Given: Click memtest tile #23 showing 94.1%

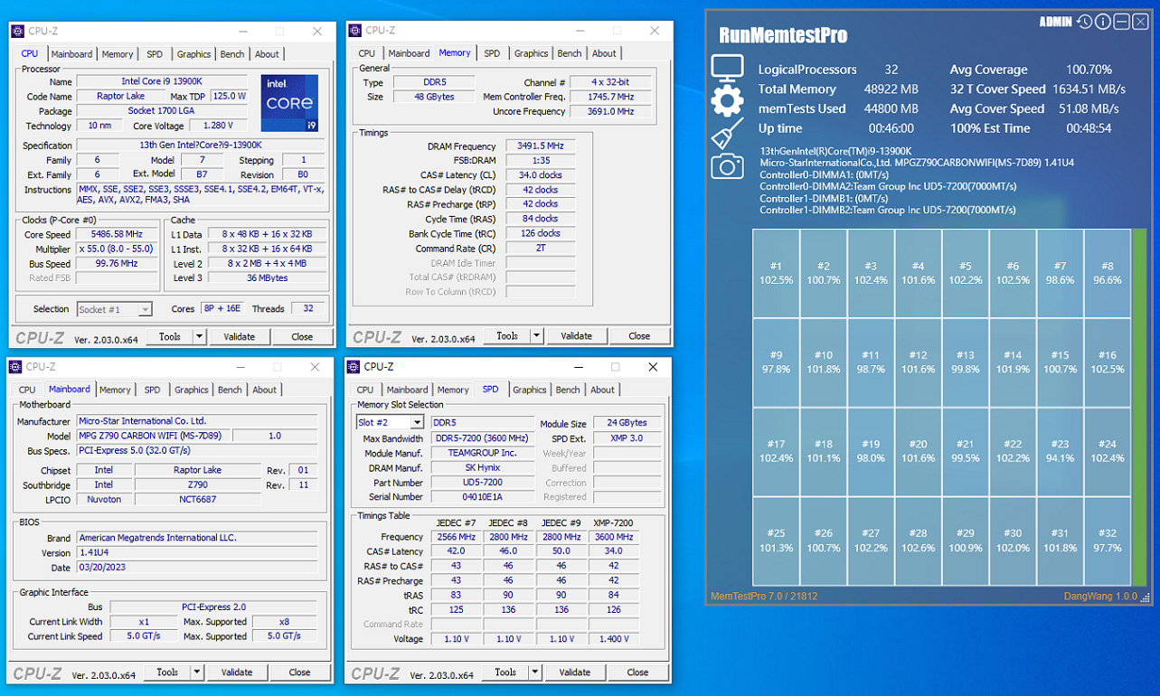Looking at the screenshot, I should pyautogui.click(x=1060, y=451).
